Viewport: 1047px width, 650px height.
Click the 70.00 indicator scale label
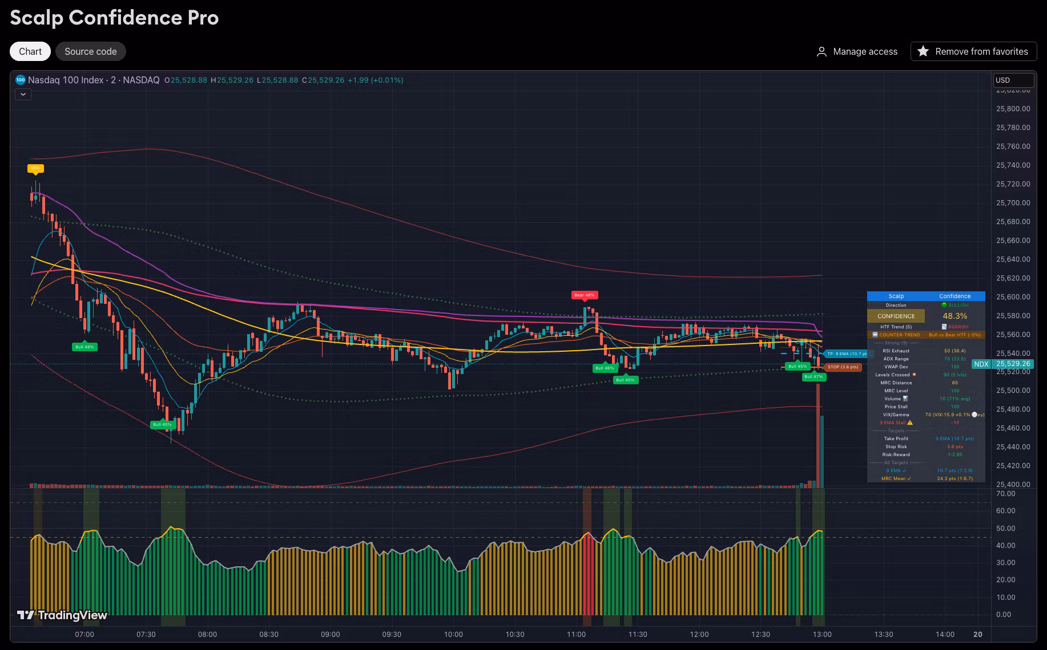[x=1005, y=493]
